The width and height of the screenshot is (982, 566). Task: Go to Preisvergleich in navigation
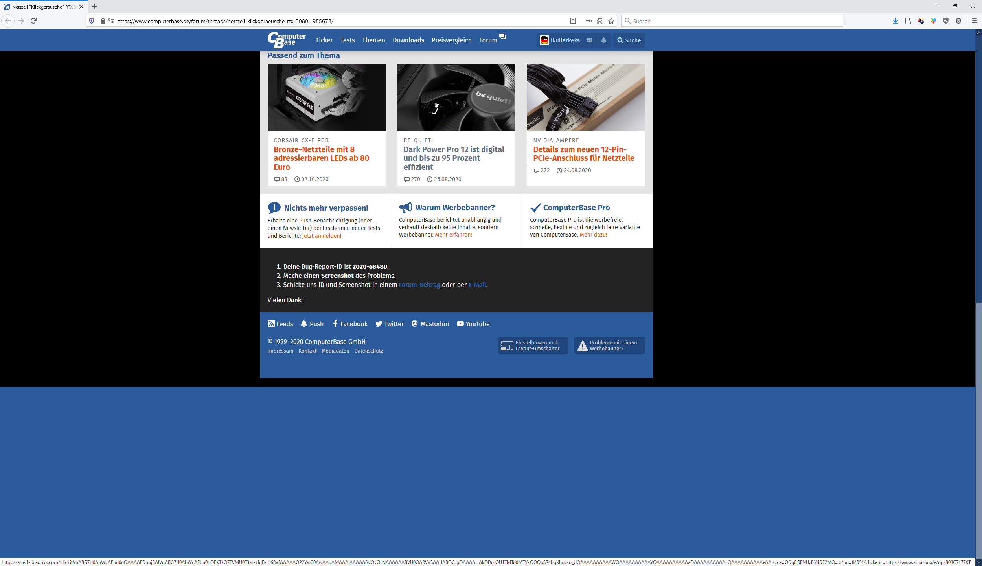click(451, 40)
